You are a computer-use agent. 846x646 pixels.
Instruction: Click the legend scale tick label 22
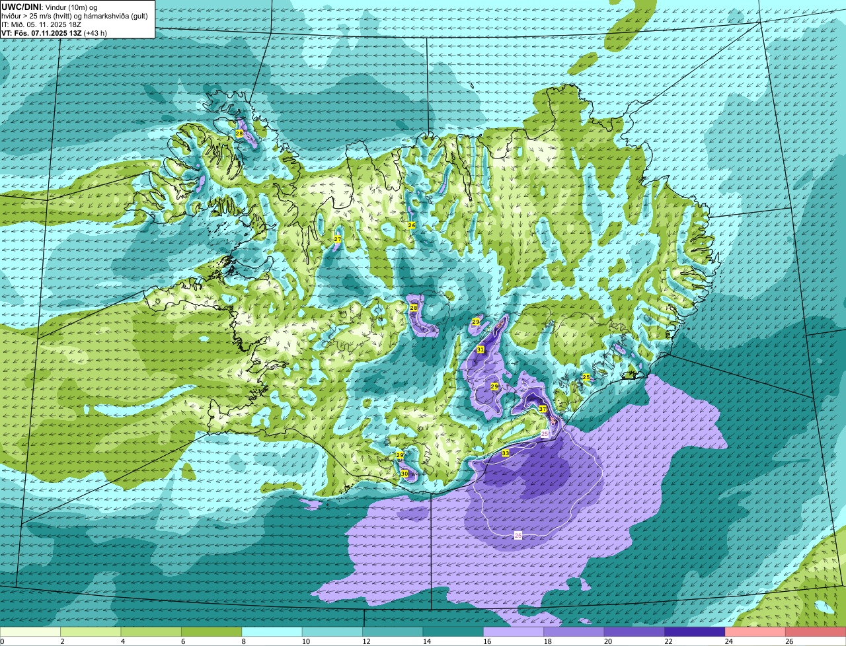668,641
